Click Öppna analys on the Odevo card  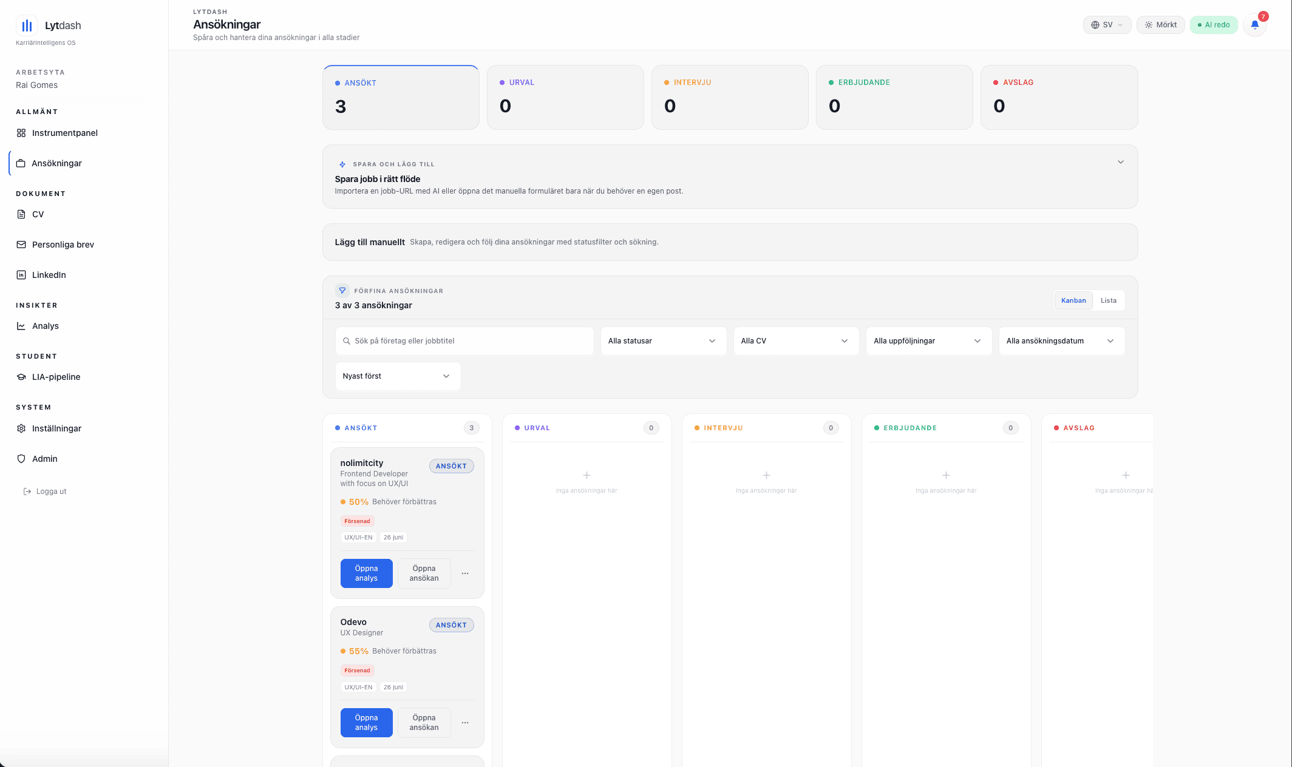[366, 723]
